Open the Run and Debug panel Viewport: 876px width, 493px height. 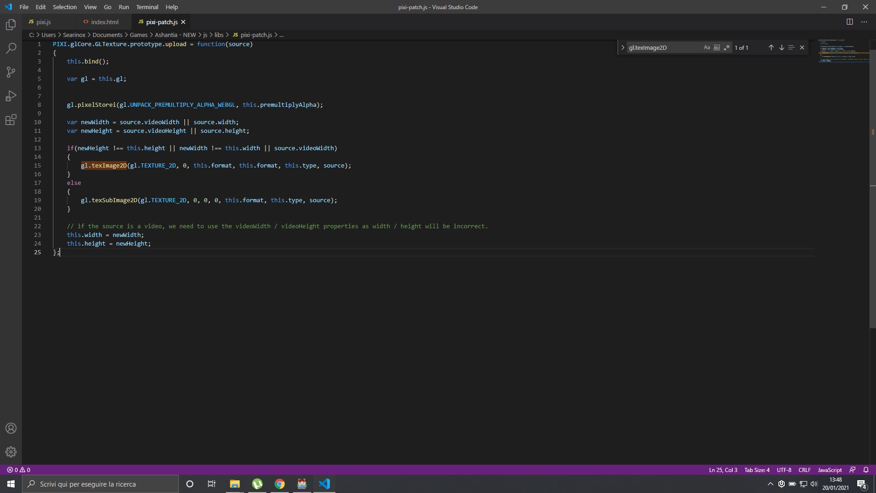click(x=10, y=96)
